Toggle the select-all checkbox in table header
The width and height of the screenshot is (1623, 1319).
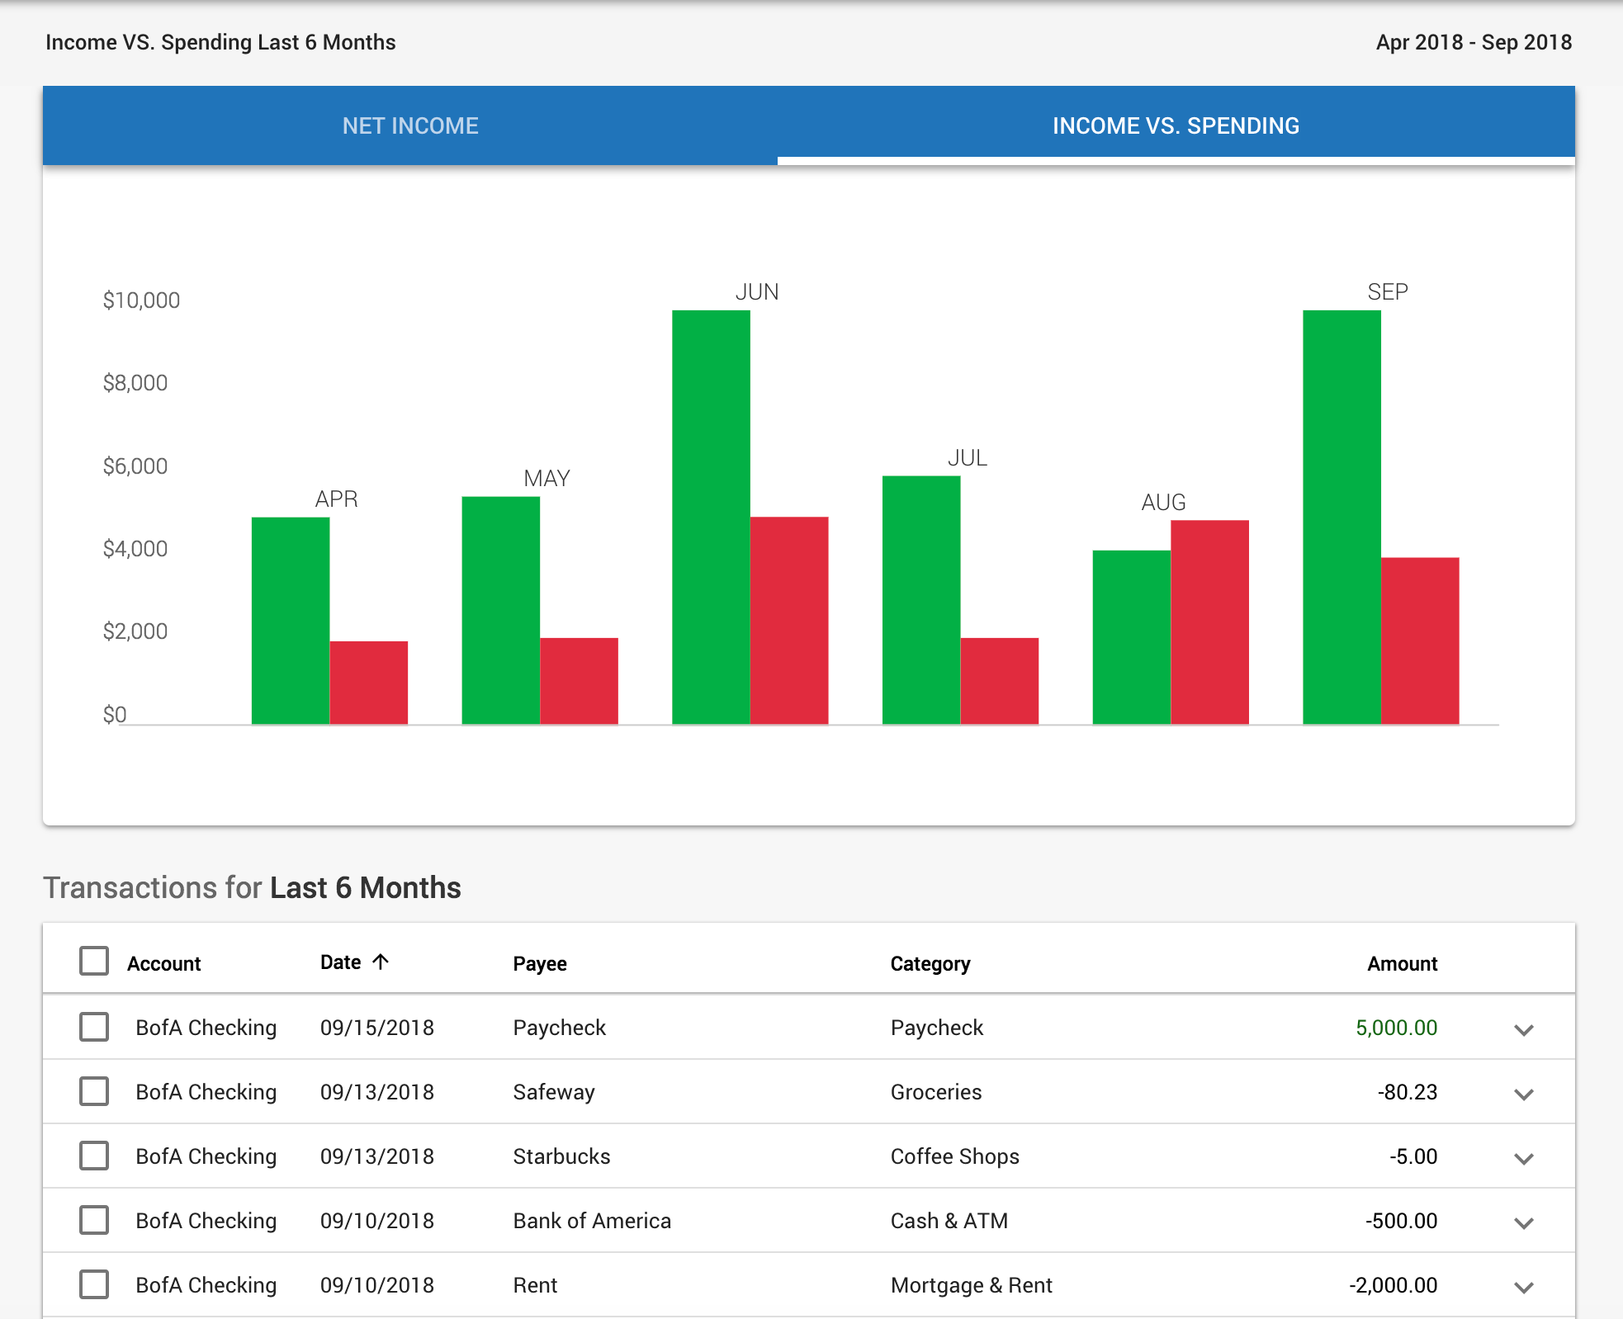tap(94, 962)
